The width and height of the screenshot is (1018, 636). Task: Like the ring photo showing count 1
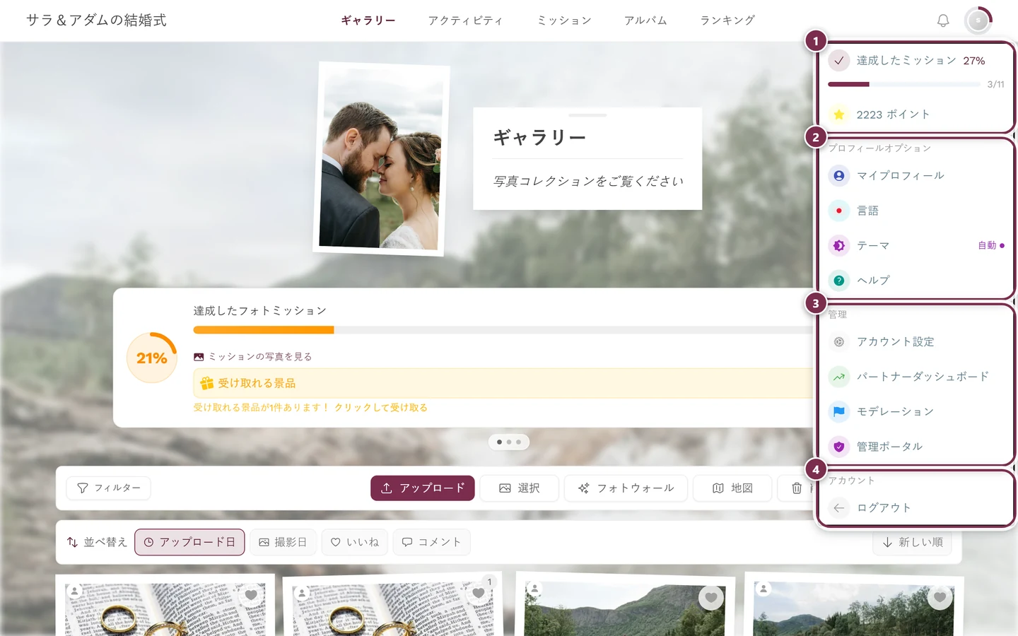[x=478, y=594]
